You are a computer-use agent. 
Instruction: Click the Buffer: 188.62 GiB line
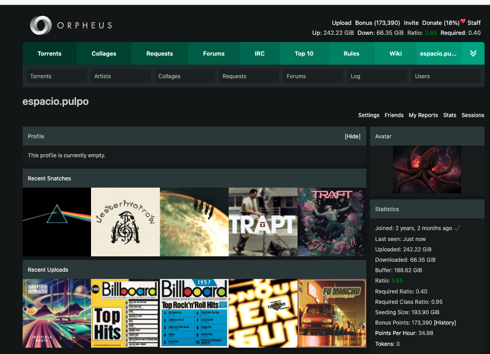coord(399,270)
